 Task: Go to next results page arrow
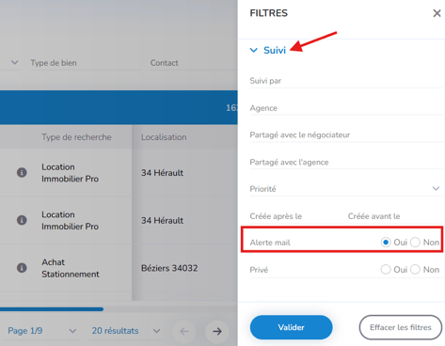click(217, 331)
